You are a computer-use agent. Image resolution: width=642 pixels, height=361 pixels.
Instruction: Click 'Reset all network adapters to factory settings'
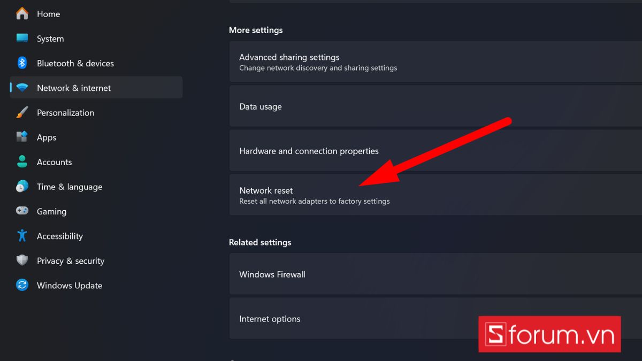tap(315, 201)
